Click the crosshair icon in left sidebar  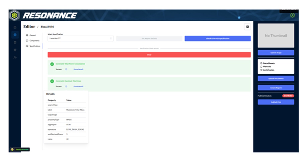(x=15, y=50)
